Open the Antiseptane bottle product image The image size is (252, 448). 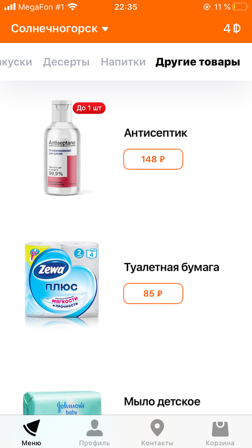click(62, 148)
